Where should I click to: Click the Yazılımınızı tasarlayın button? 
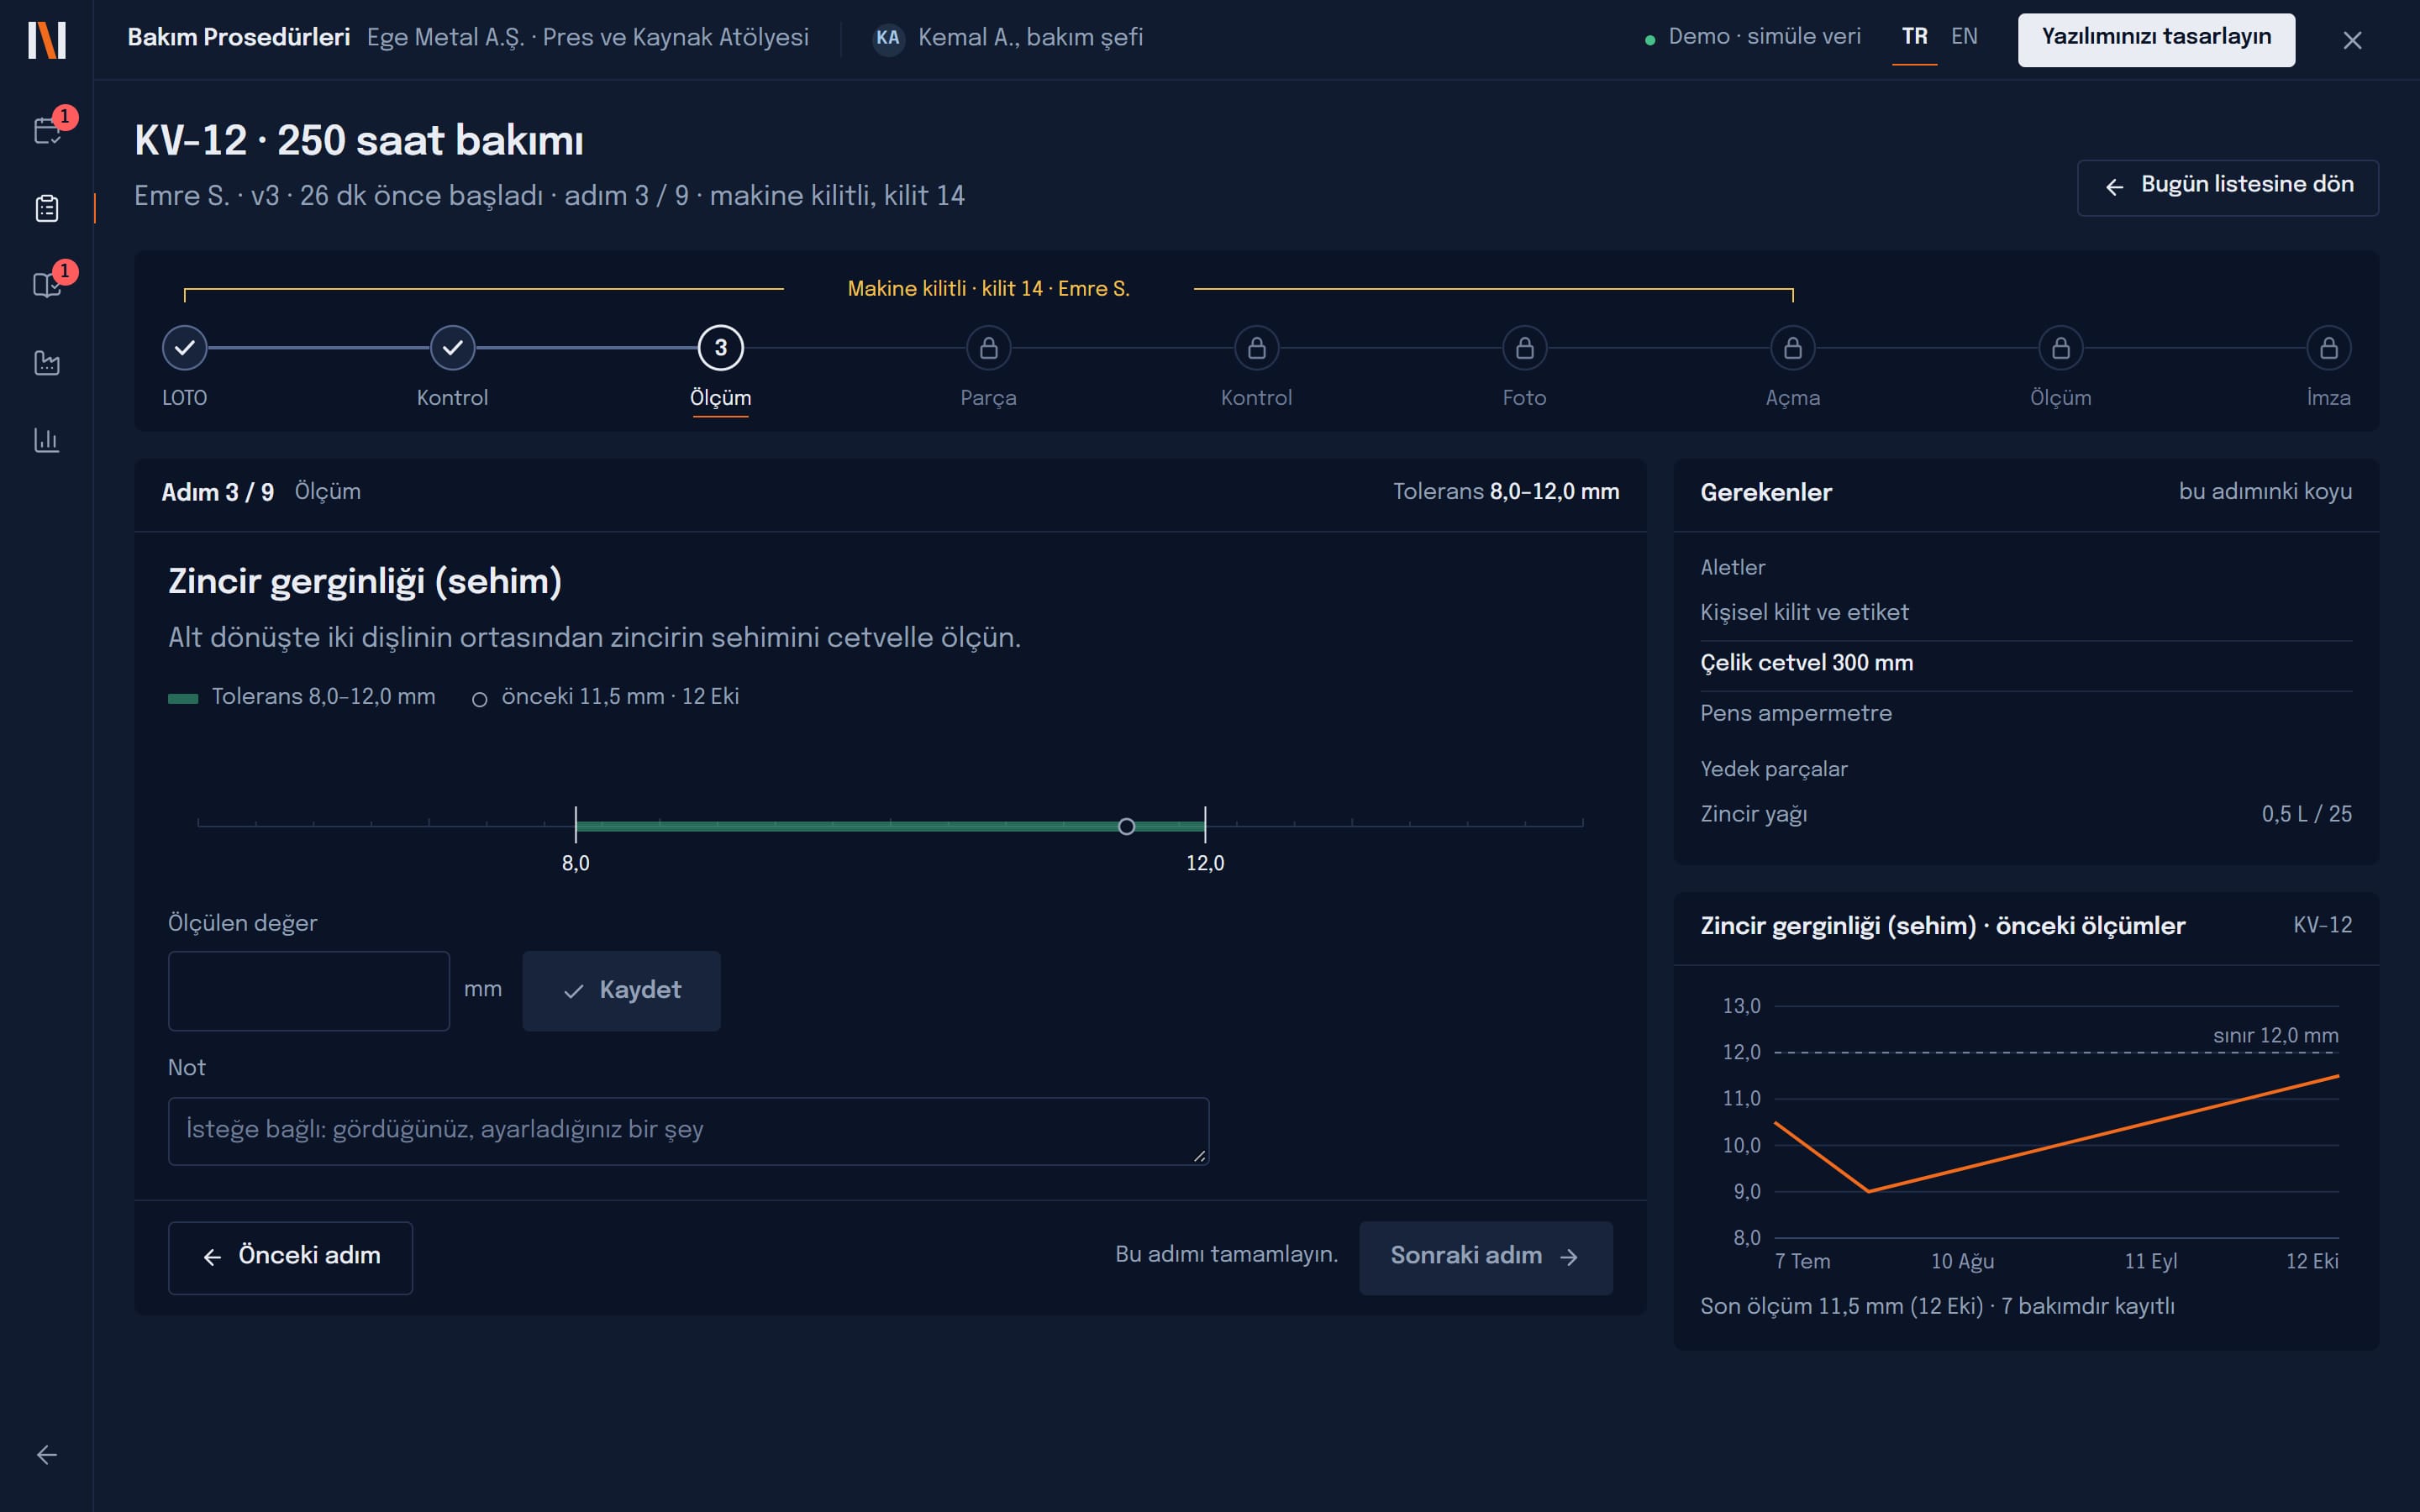point(2156,39)
